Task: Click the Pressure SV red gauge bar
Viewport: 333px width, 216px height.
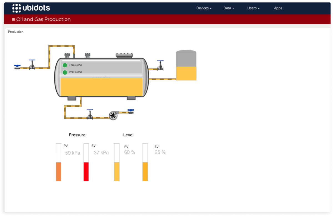Action: pos(86,171)
